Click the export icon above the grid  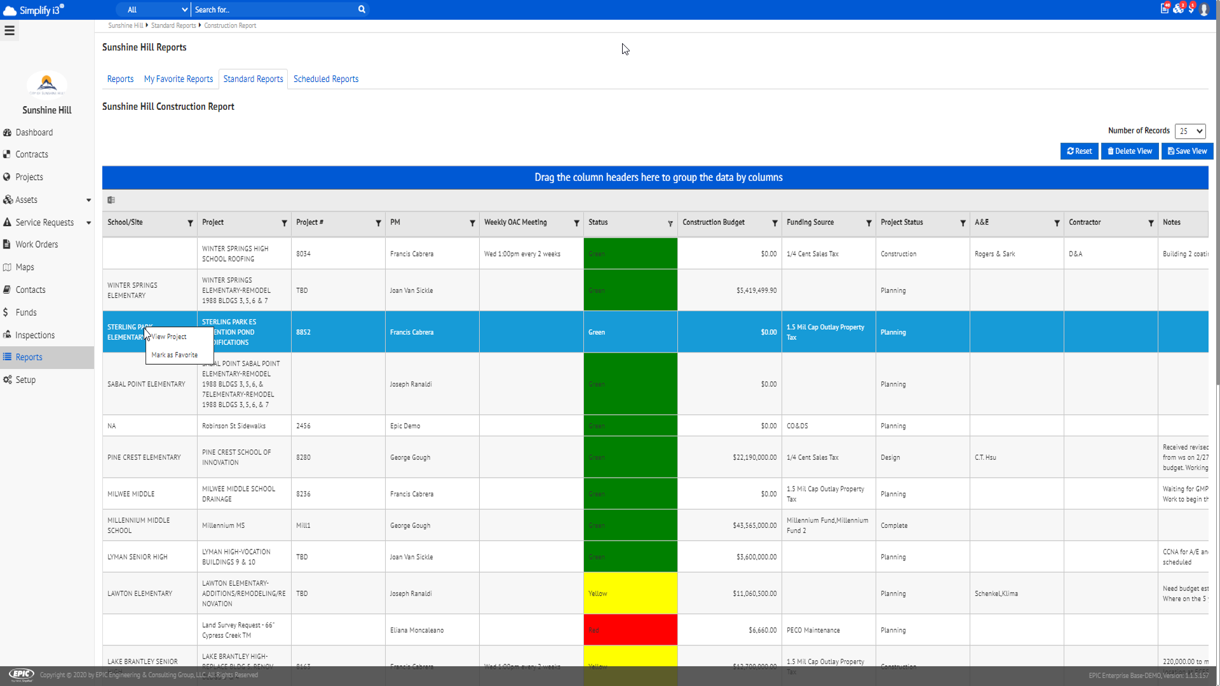point(111,200)
